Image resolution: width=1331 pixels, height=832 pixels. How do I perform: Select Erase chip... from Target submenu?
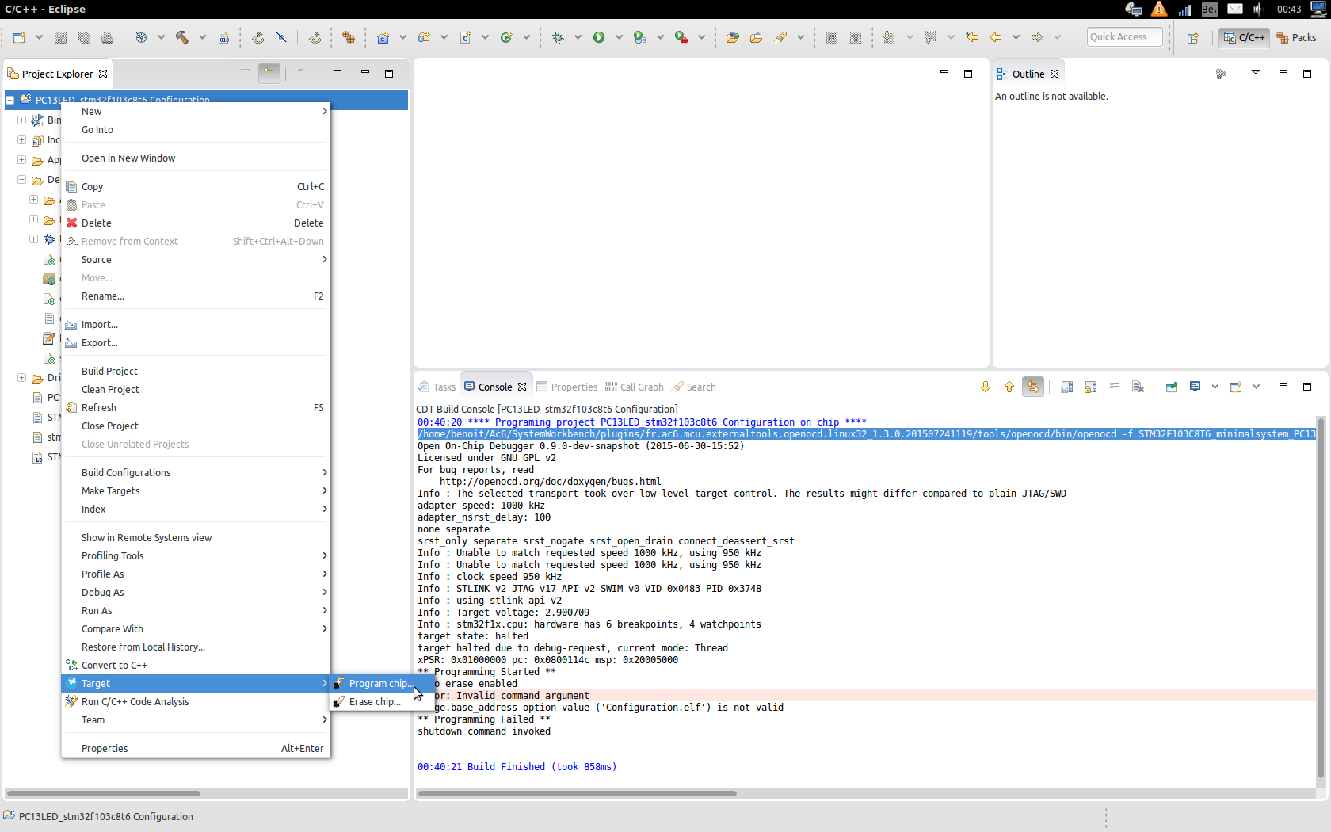383,701
